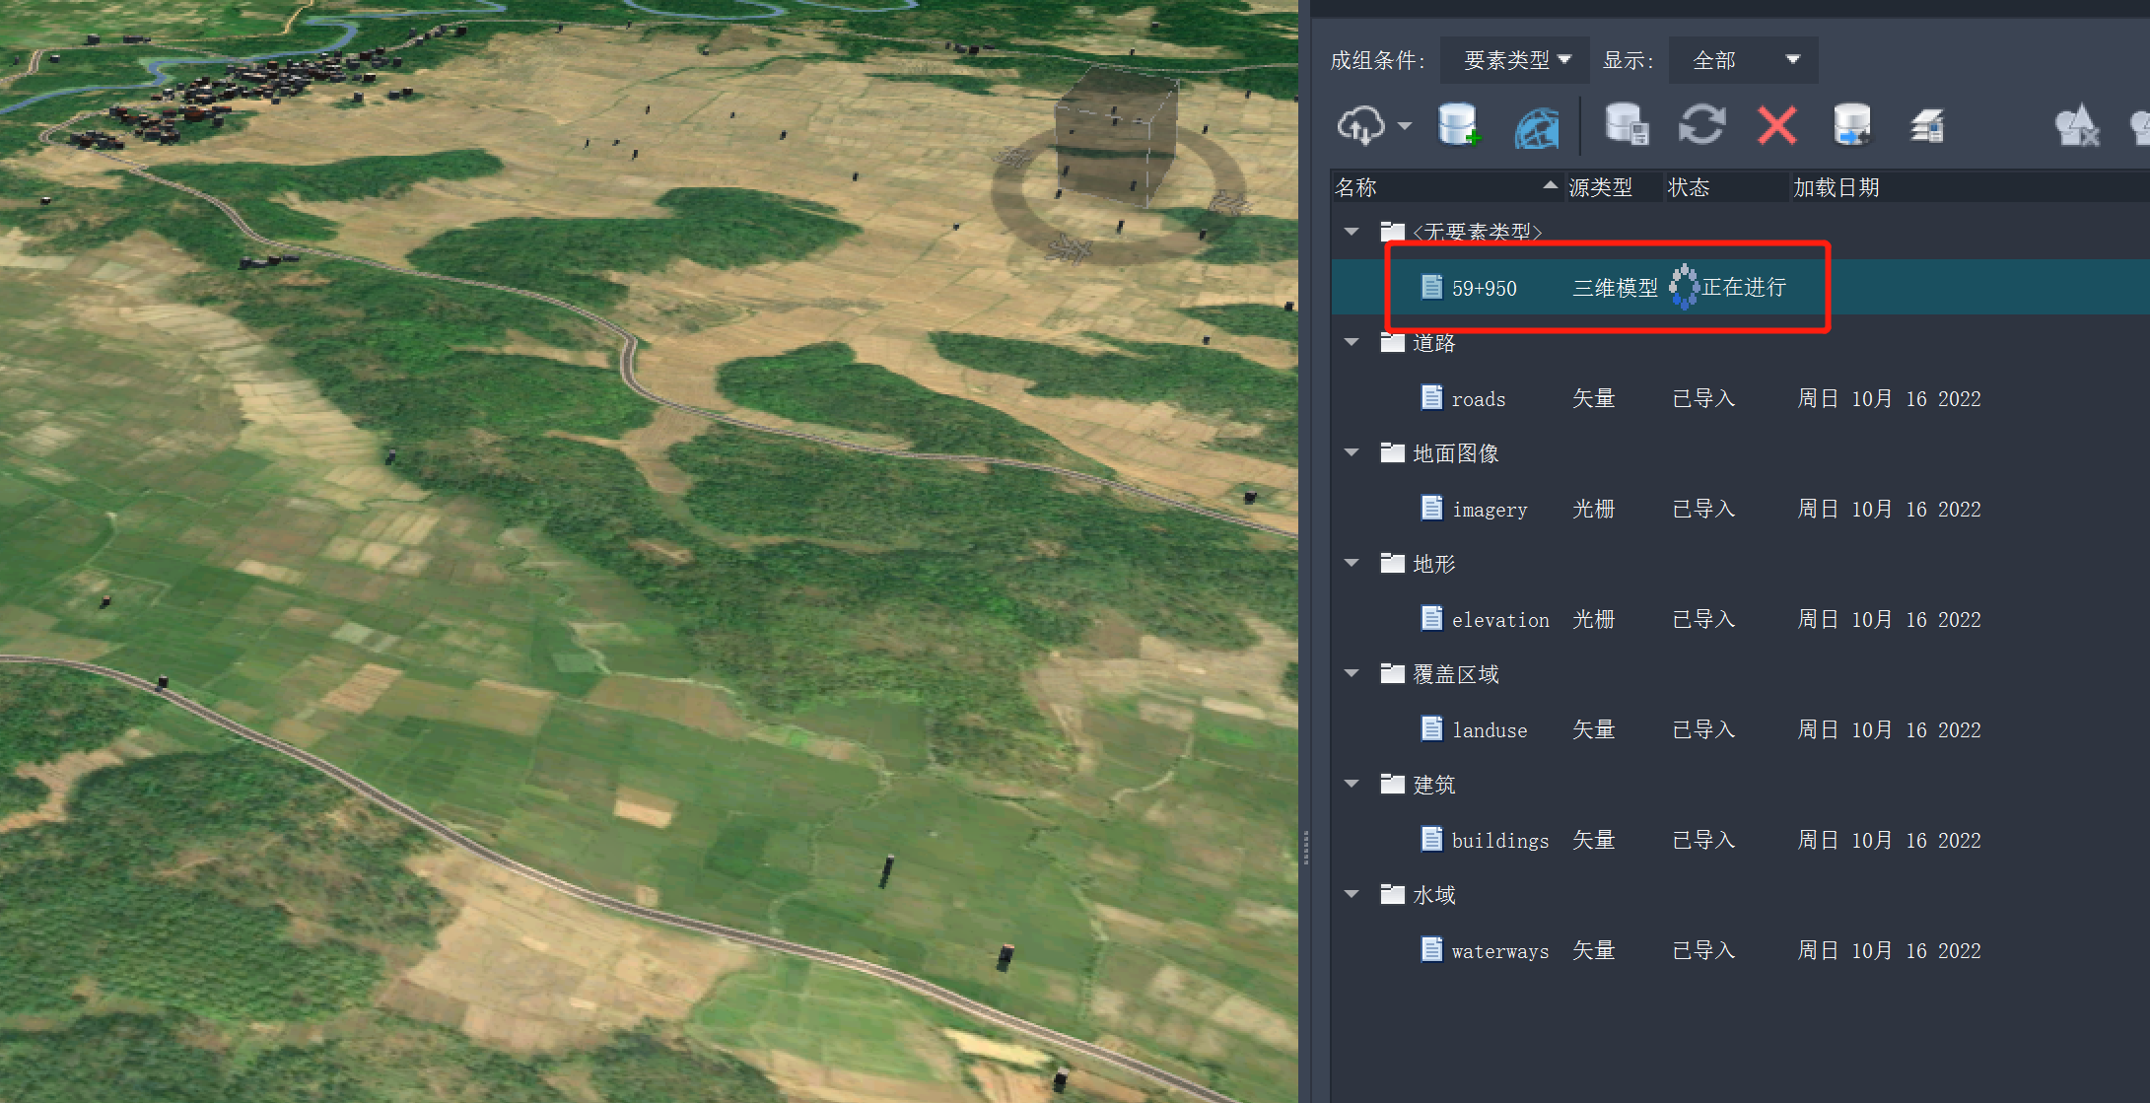This screenshot has height=1103, width=2150.
Task: Click the add database icon with green plus
Action: (x=1457, y=125)
